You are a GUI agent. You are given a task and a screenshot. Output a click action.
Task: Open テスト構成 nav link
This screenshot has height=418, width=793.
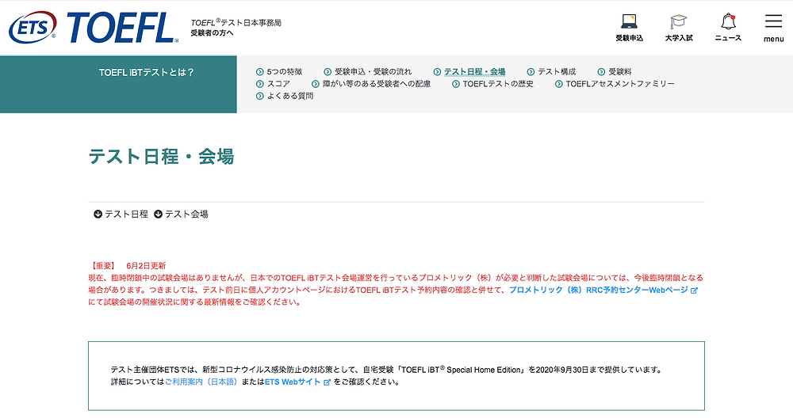pyautogui.click(x=557, y=72)
